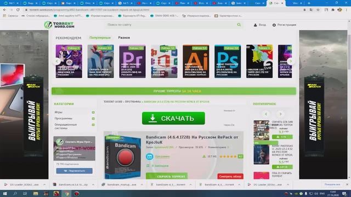Click previous arrow in Популярное sidebar
Image resolution: width=351 pixels, height=197 pixels.
point(266,114)
